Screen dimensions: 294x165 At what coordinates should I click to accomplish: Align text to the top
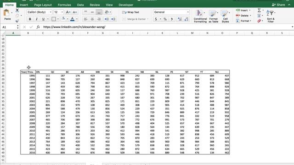[x=85, y=12]
